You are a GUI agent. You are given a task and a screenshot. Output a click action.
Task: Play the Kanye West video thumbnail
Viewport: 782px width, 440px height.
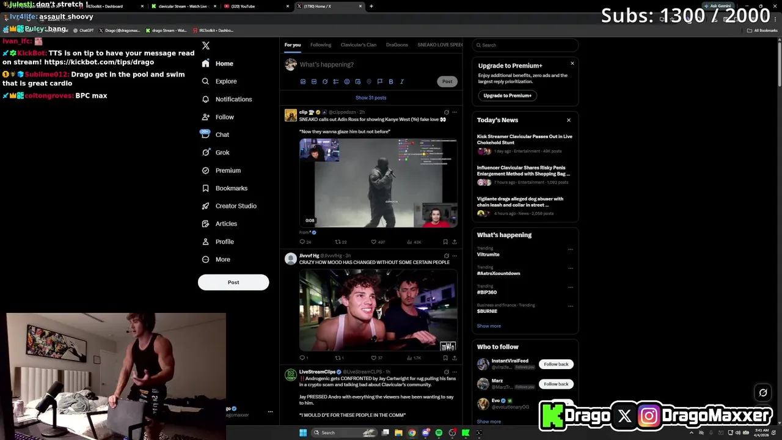[378, 183]
